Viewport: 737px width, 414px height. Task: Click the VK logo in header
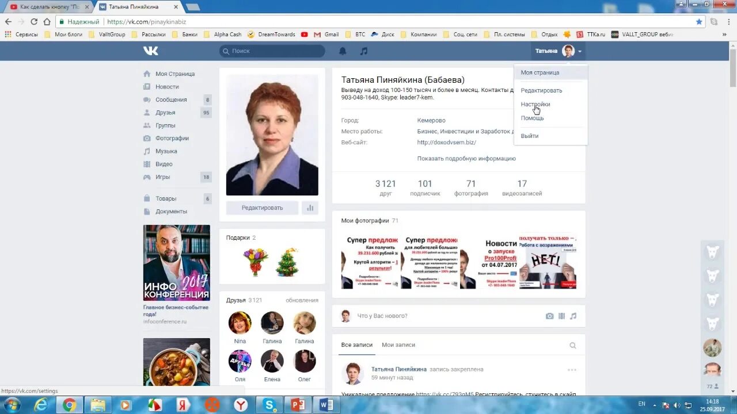151,51
